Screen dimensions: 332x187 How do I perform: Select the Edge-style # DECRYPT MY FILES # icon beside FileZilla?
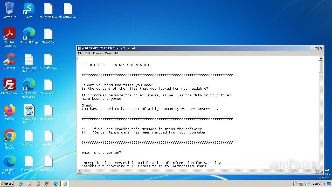pos(29,88)
